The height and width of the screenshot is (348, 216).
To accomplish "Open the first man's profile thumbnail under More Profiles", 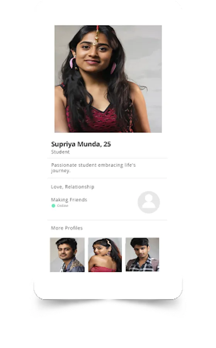I will [x=67, y=254].
